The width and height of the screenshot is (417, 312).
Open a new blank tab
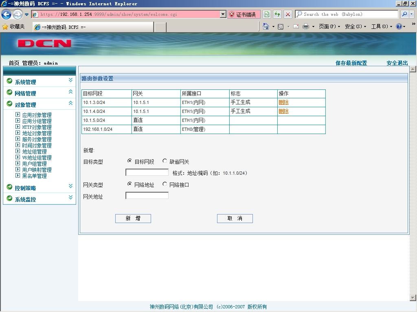160,27
